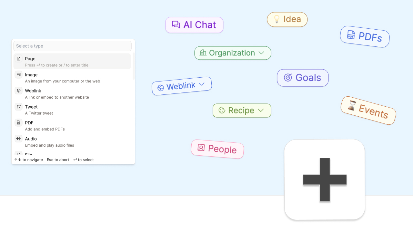
Task: Select the Tweet entry in type list
Action: [x=72, y=110]
